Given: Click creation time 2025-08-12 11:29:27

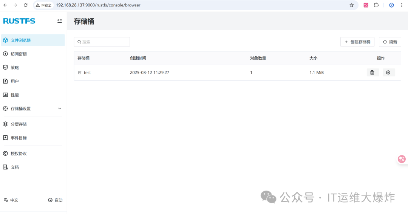Looking at the screenshot, I should (x=150, y=73).
